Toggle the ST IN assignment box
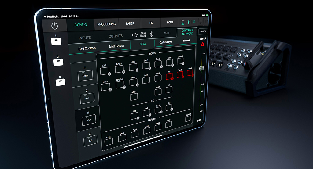This screenshot has height=169, width=313. click(134, 97)
